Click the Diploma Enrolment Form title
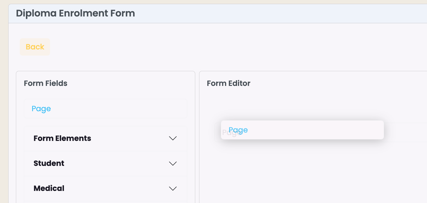427x203 pixels. coord(75,13)
